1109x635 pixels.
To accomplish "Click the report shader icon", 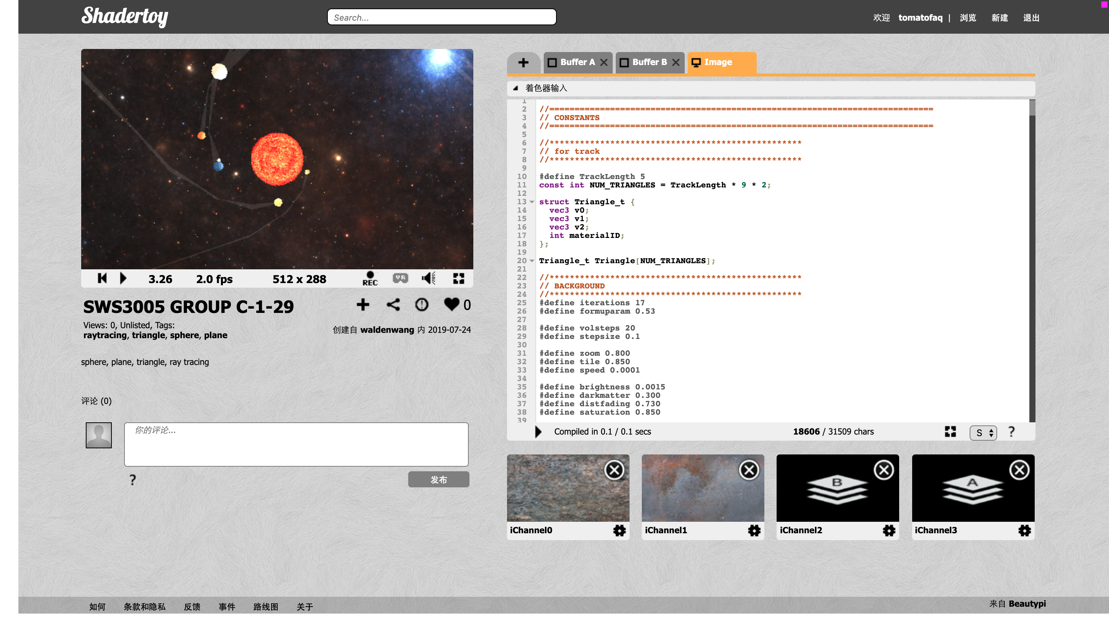I will click(x=421, y=304).
